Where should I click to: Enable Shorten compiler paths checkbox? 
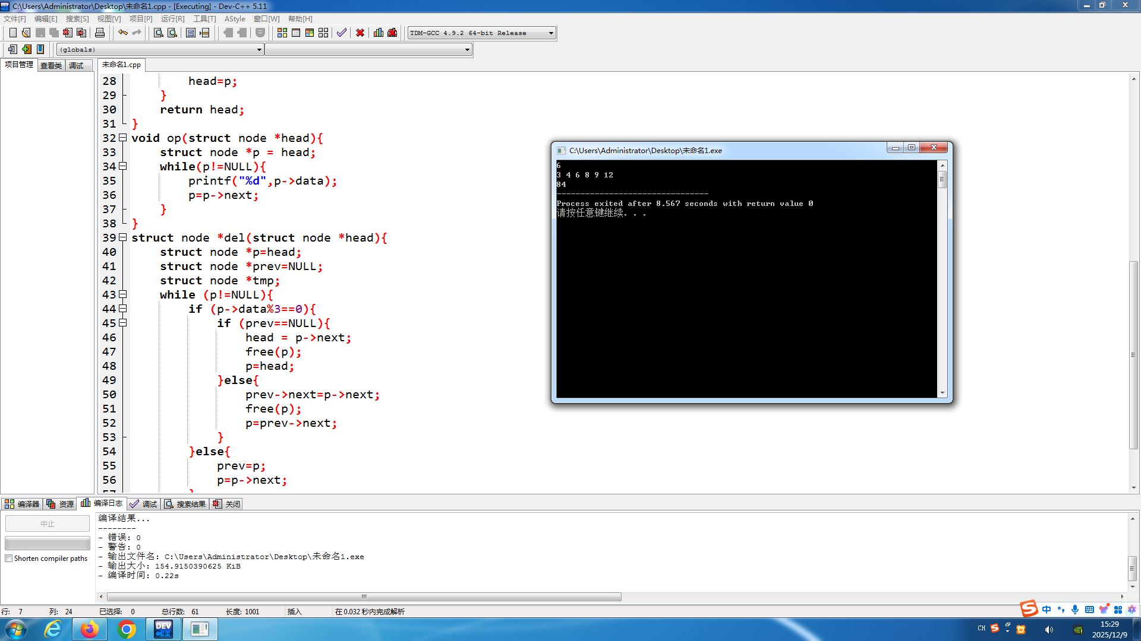[x=9, y=559]
